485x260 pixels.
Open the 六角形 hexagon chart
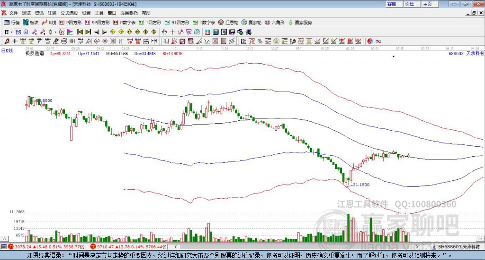[275, 23]
